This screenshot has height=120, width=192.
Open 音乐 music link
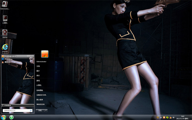(x=38, y=76)
